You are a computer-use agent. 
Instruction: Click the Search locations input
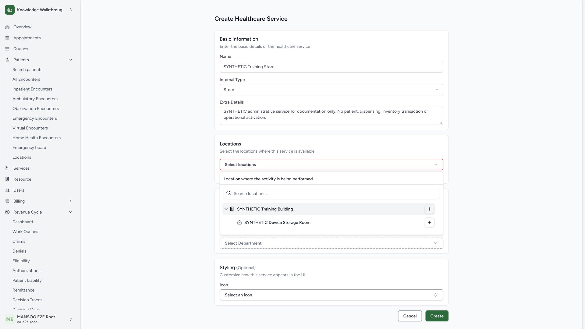pos(331,193)
